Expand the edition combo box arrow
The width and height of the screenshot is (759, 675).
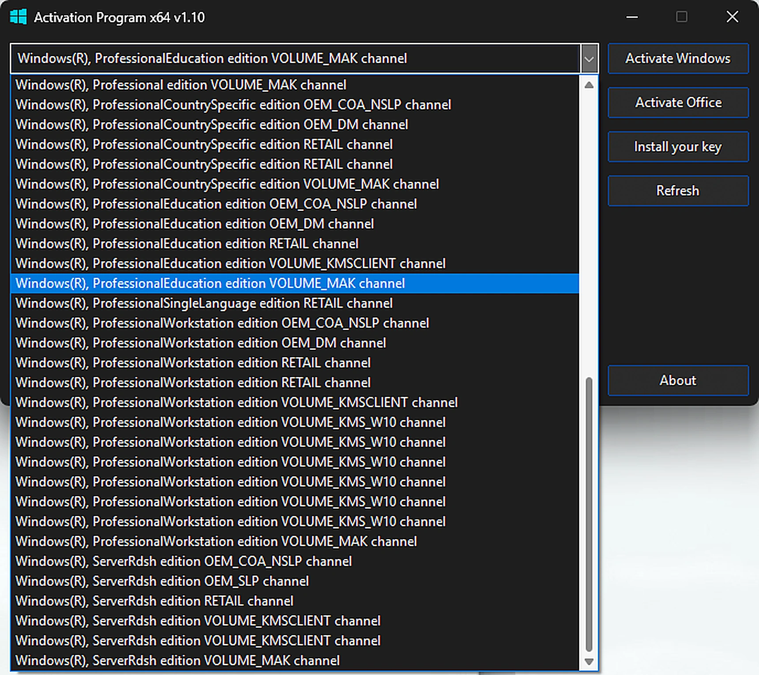(x=589, y=59)
